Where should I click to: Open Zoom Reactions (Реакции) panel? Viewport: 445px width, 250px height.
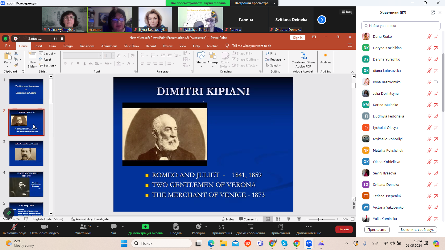click(198, 227)
